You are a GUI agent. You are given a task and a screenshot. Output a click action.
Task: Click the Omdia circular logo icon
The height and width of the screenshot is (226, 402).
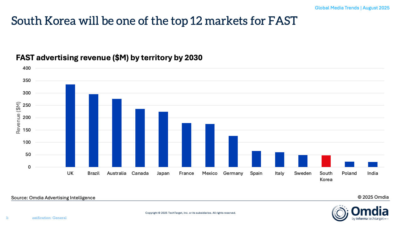(x=340, y=213)
